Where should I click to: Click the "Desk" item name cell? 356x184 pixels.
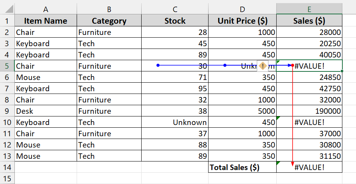point(46,111)
